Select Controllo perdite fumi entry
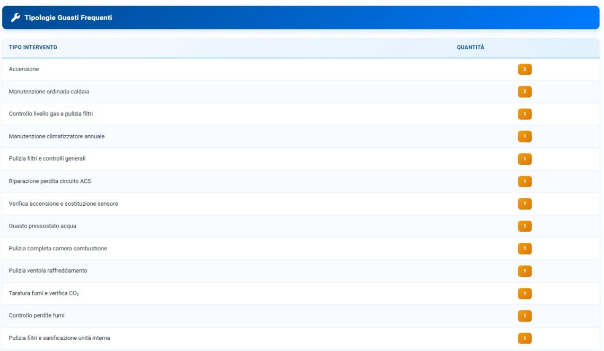This screenshot has width=604, height=351. [x=37, y=315]
